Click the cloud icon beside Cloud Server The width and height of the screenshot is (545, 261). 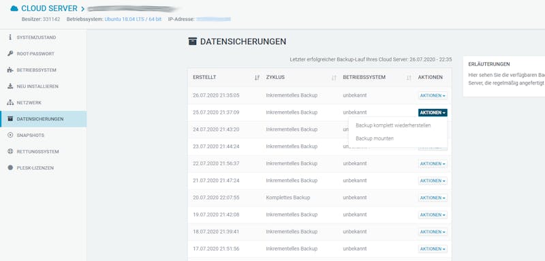[14, 8]
